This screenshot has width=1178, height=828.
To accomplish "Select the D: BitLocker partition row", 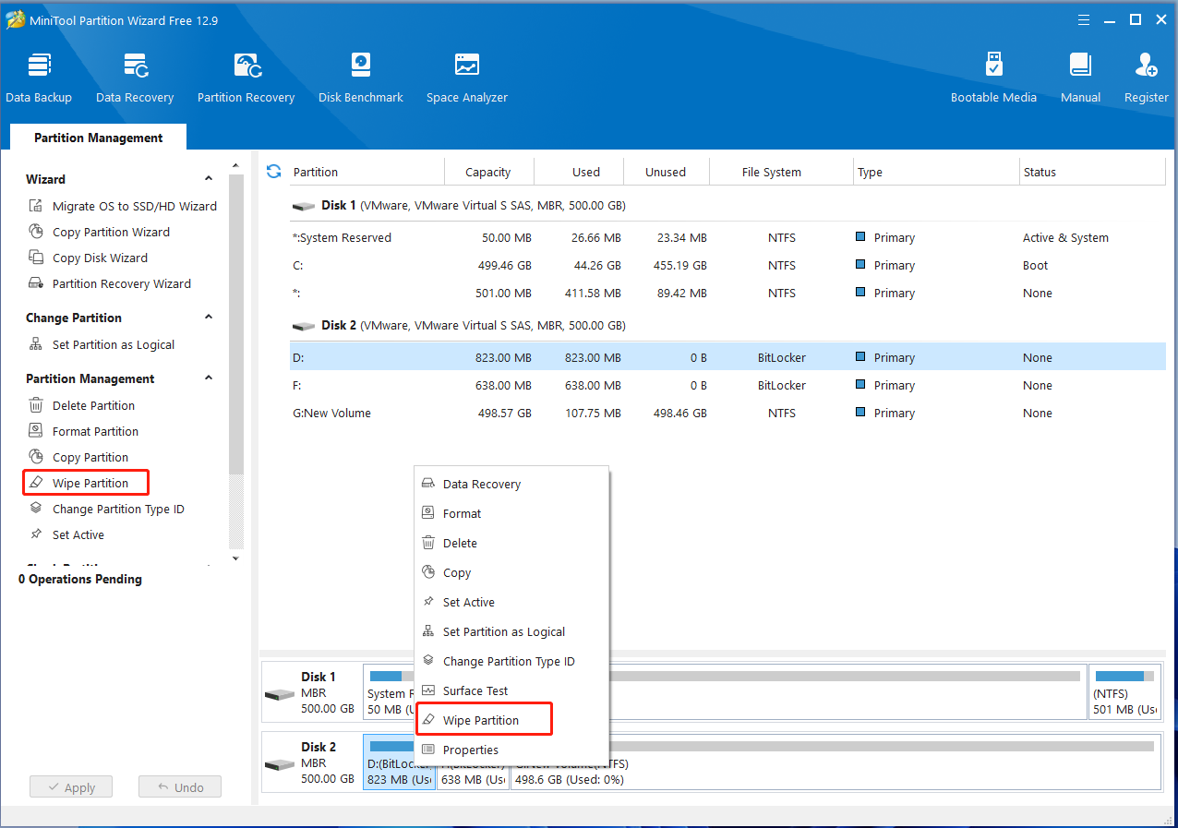I will click(x=727, y=357).
